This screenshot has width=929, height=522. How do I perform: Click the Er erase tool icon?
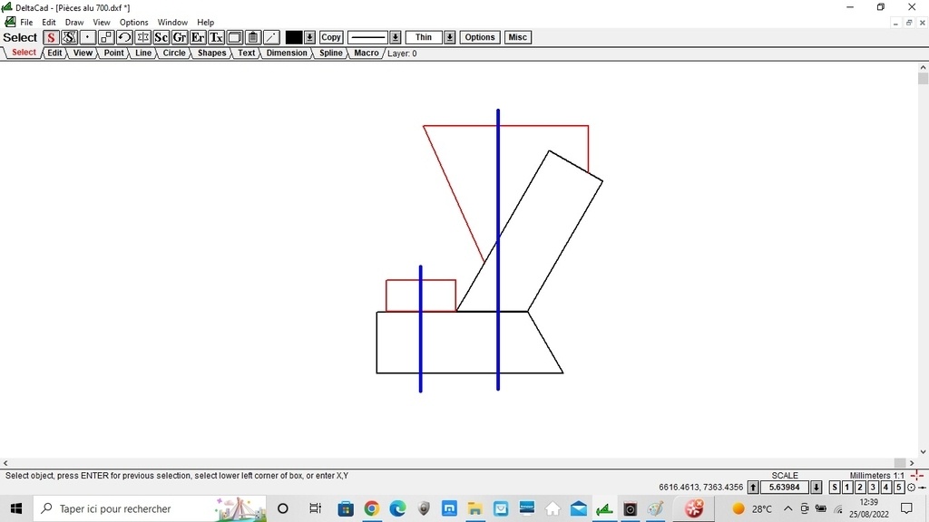point(198,37)
